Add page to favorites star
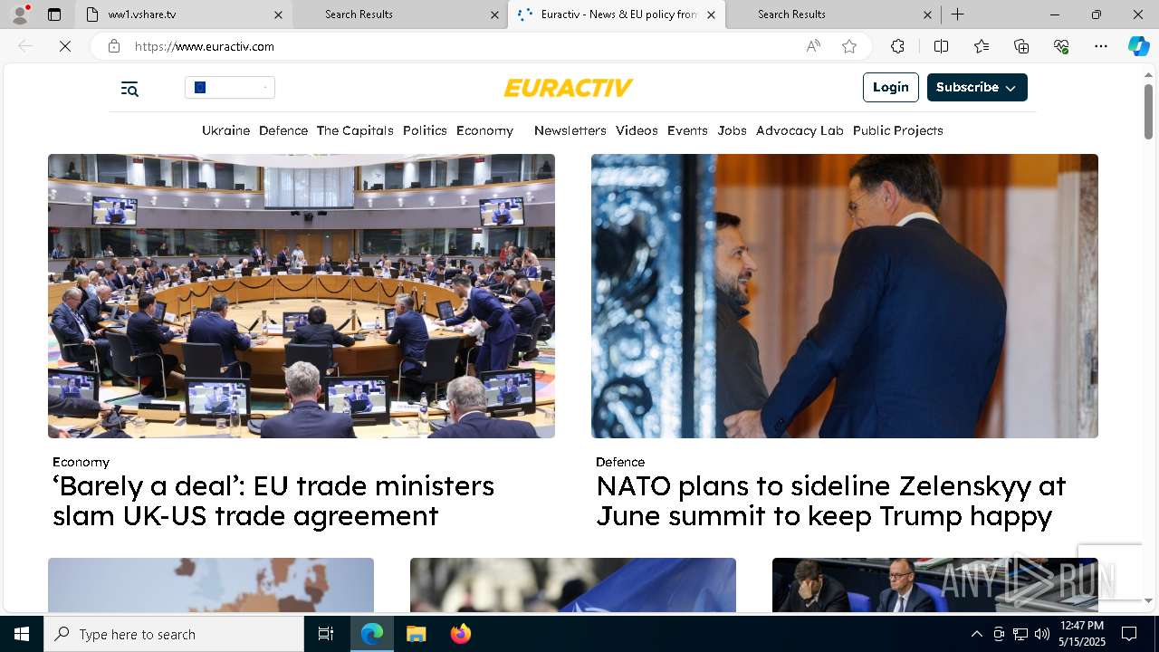This screenshot has height=652, width=1159. (849, 46)
